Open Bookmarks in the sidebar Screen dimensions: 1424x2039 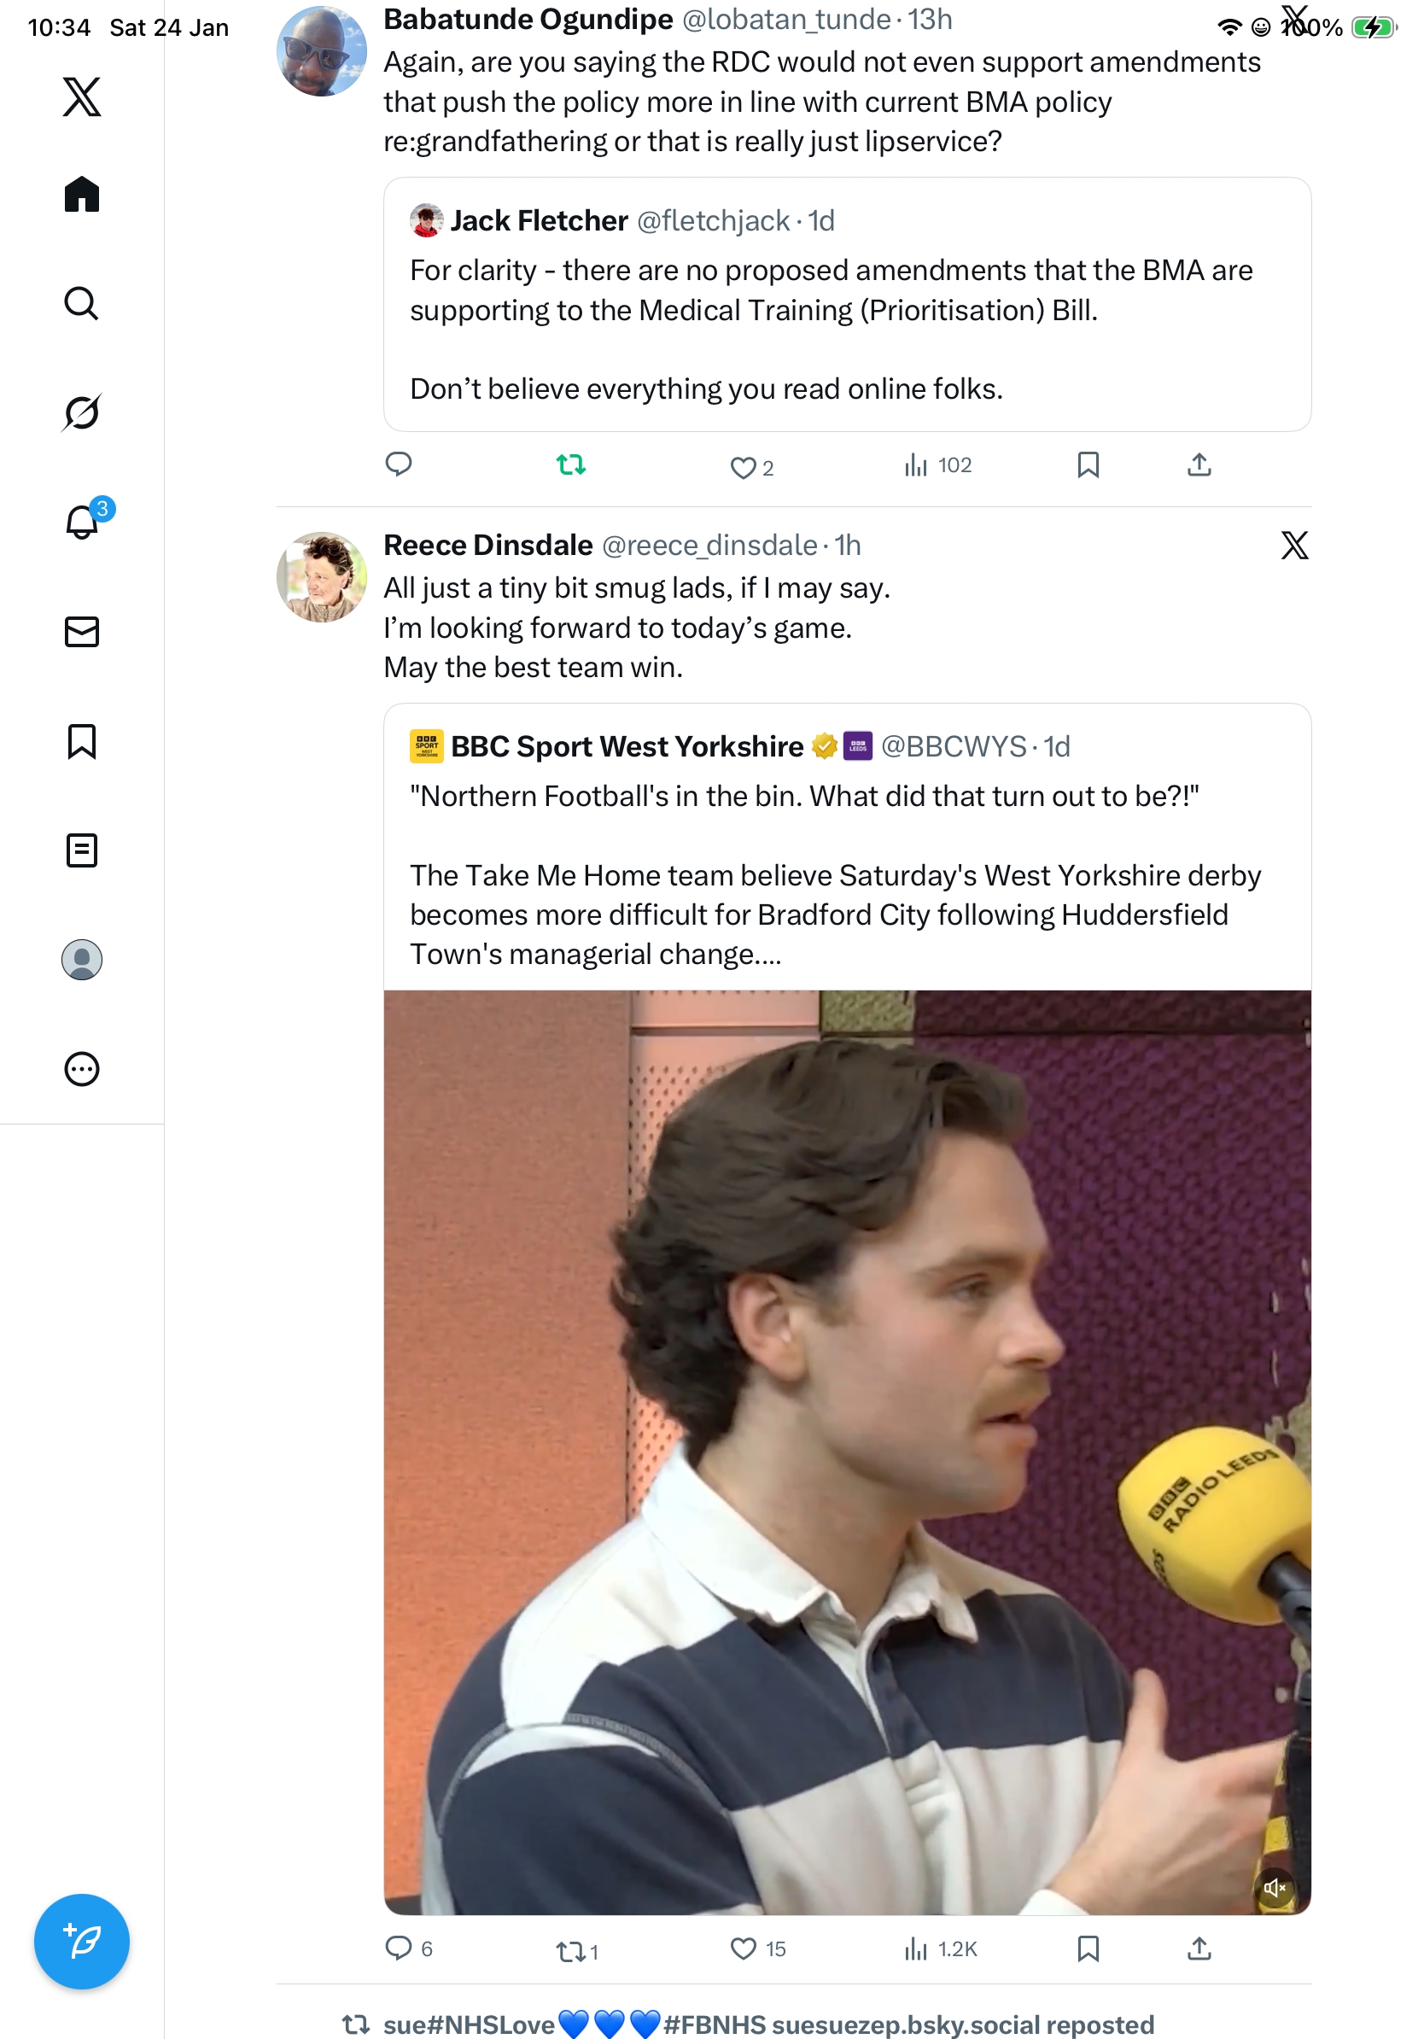tap(82, 741)
